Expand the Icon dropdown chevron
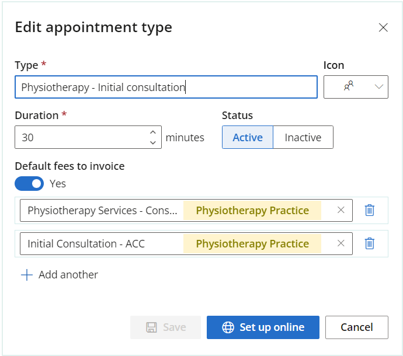 [x=379, y=87]
